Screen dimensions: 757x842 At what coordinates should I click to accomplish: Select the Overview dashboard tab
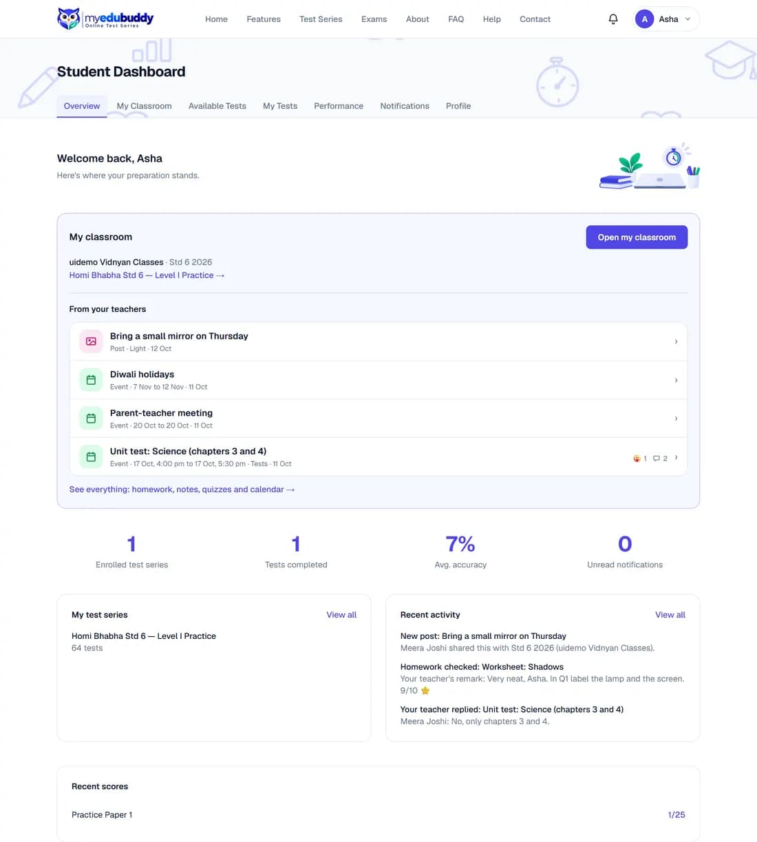coord(82,106)
